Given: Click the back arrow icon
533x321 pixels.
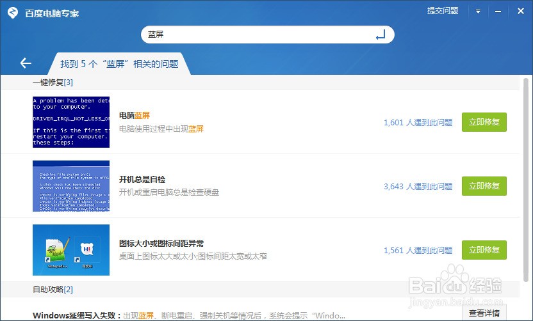Looking at the screenshot, I should click(x=26, y=63).
